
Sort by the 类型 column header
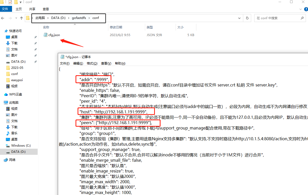coord(150,27)
